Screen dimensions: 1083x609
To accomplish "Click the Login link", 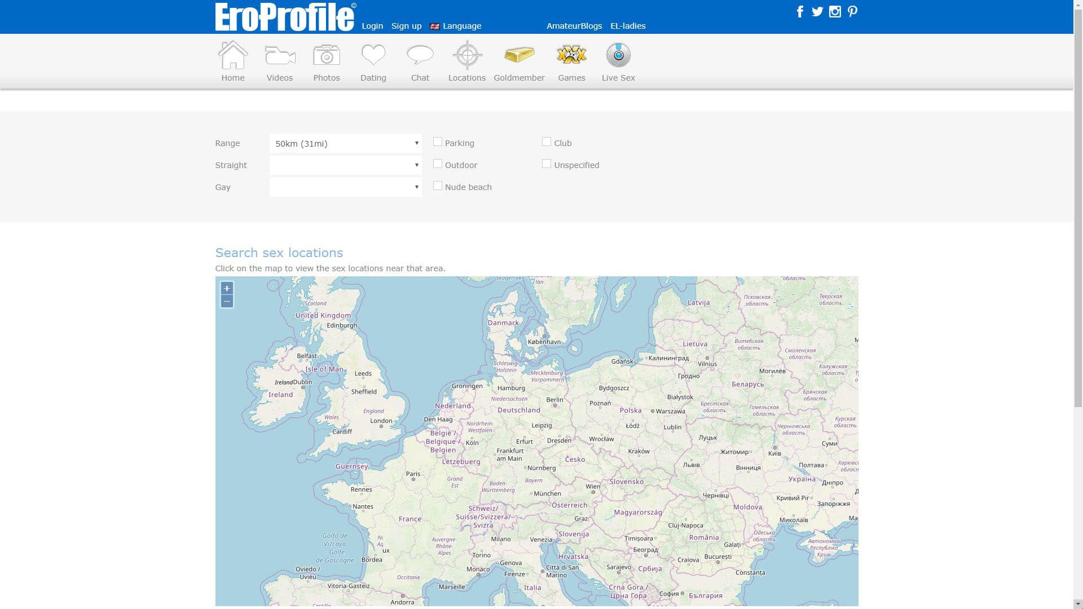I will pos(372,26).
